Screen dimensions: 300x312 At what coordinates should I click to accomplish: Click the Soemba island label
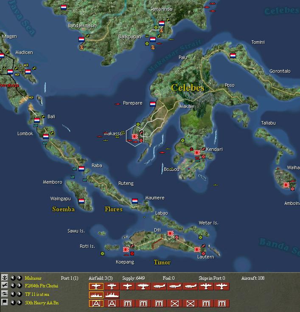coord(63,209)
